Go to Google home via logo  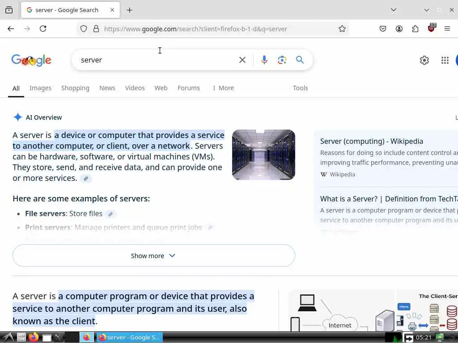point(31,60)
